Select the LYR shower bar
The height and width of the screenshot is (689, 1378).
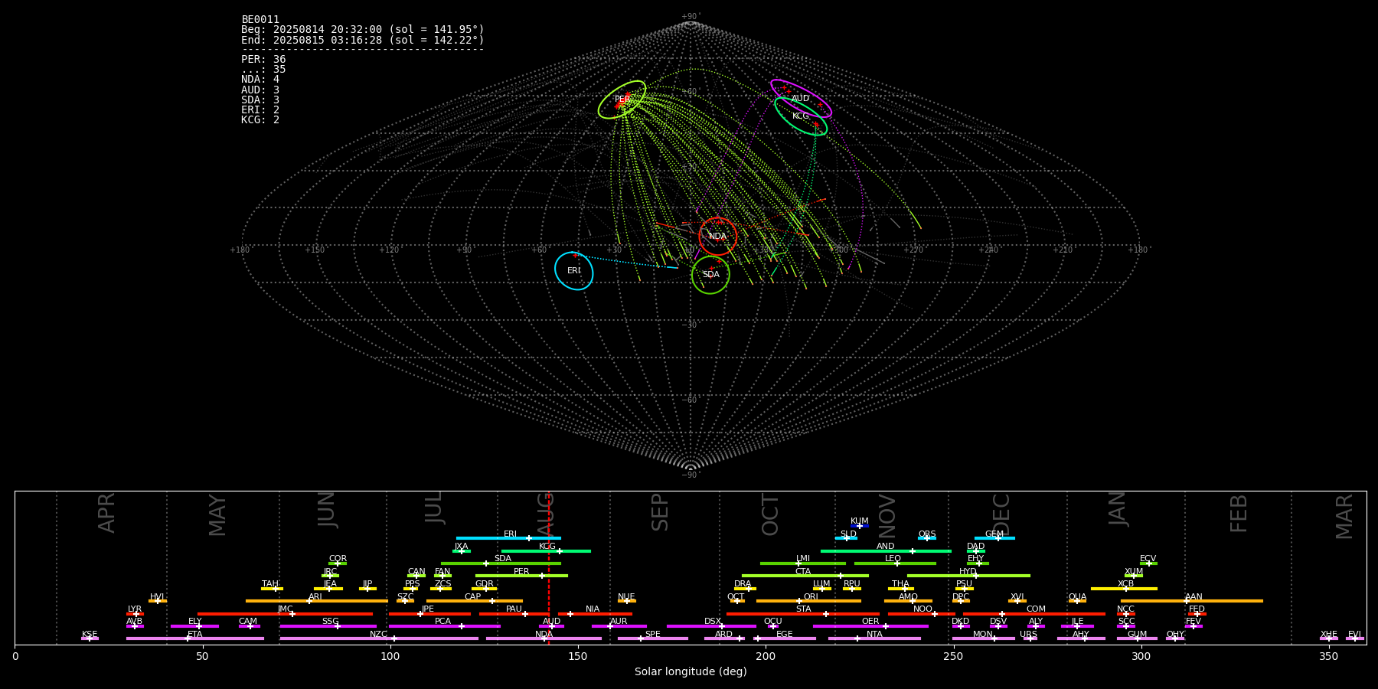[x=135, y=613]
